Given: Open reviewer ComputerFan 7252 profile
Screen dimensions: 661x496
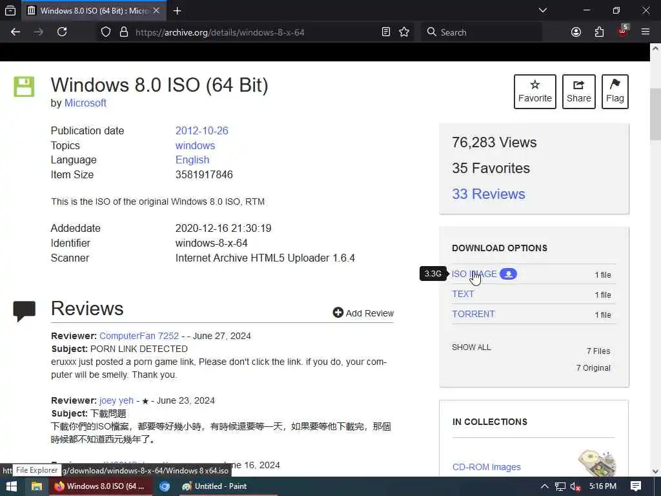Looking at the screenshot, I should tap(139, 336).
